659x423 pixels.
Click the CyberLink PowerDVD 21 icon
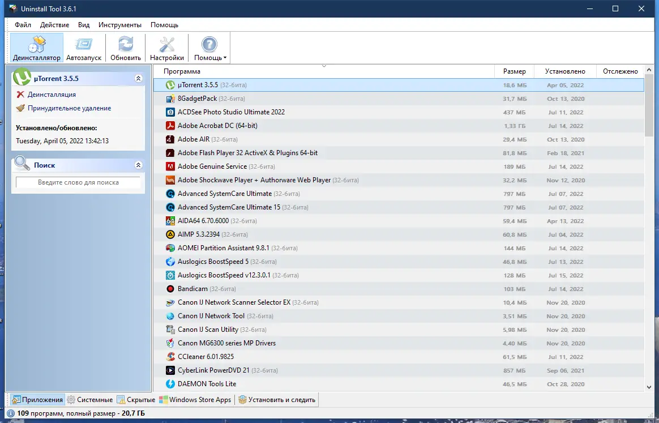(x=170, y=370)
